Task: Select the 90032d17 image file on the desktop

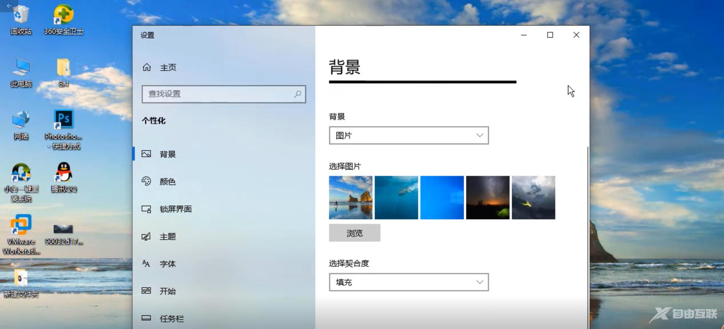Action: (64, 234)
